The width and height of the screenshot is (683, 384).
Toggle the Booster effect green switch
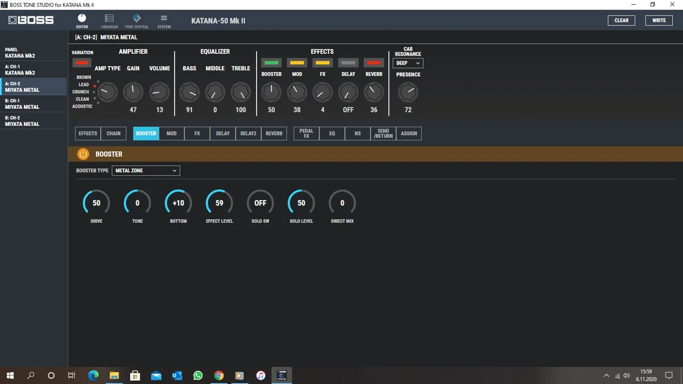tap(272, 63)
